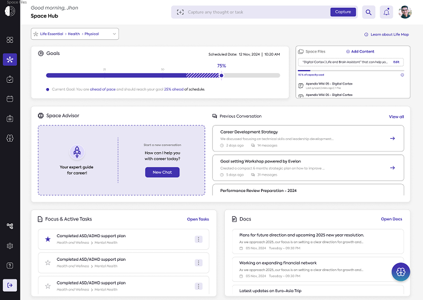Click Add Content in Space Files
This screenshot has height=300, width=423.
(360, 51)
